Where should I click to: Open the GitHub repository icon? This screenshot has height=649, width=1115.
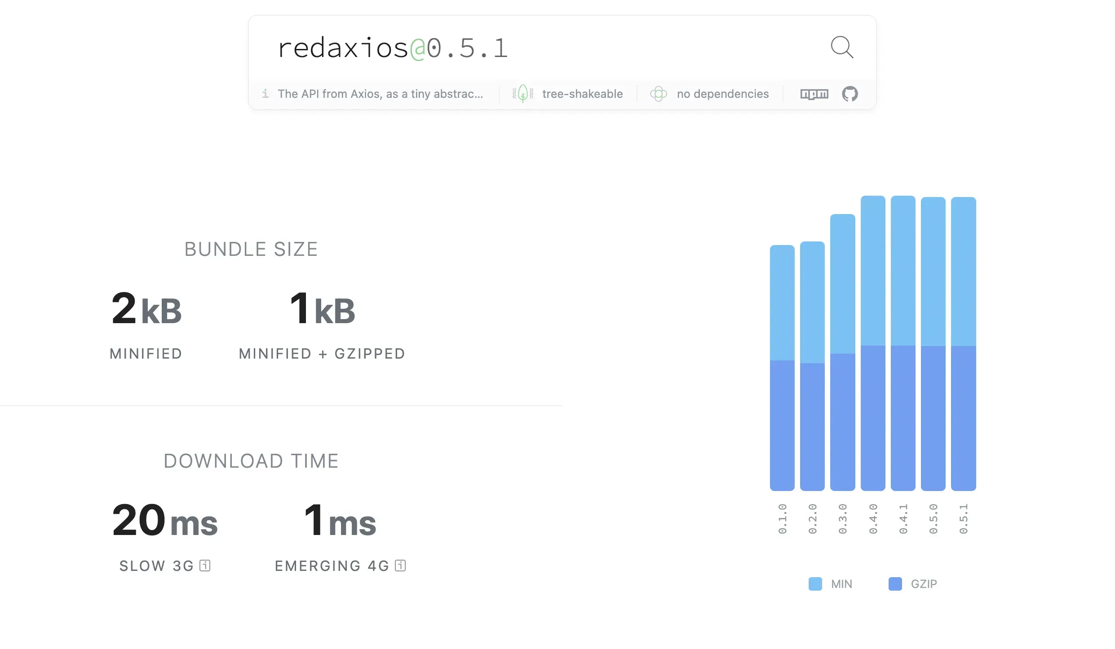click(850, 94)
